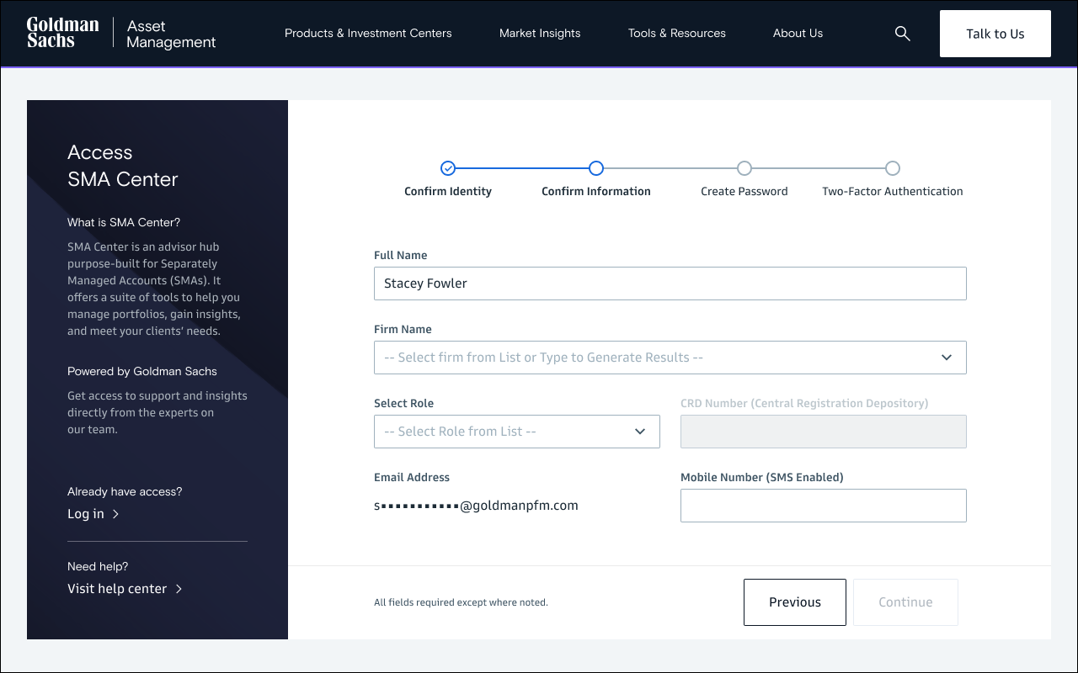Click the Full Name input field
This screenshot has height=673, width=1078.
coord(670,284)
